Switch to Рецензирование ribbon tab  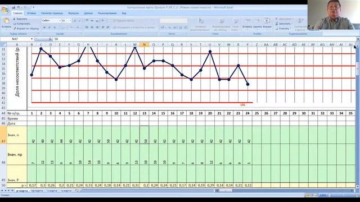[107, 13]
